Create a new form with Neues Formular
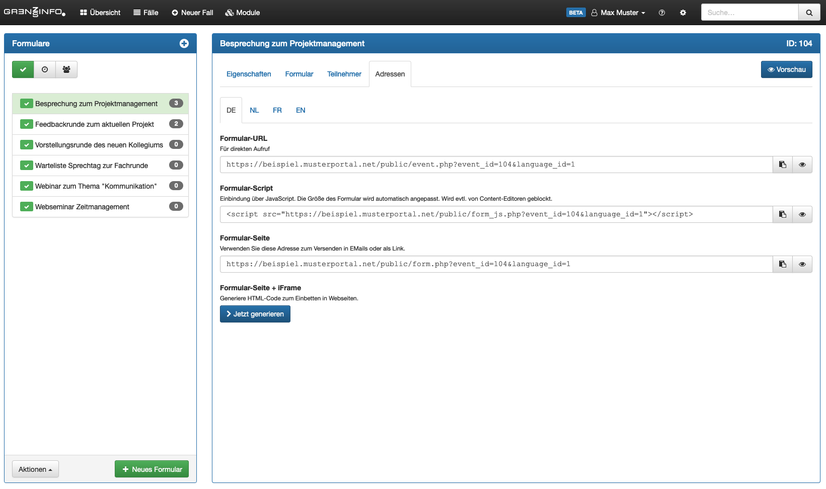Viewport: 826px width, 489px height. pyautogui.click(x=152, y=469)
